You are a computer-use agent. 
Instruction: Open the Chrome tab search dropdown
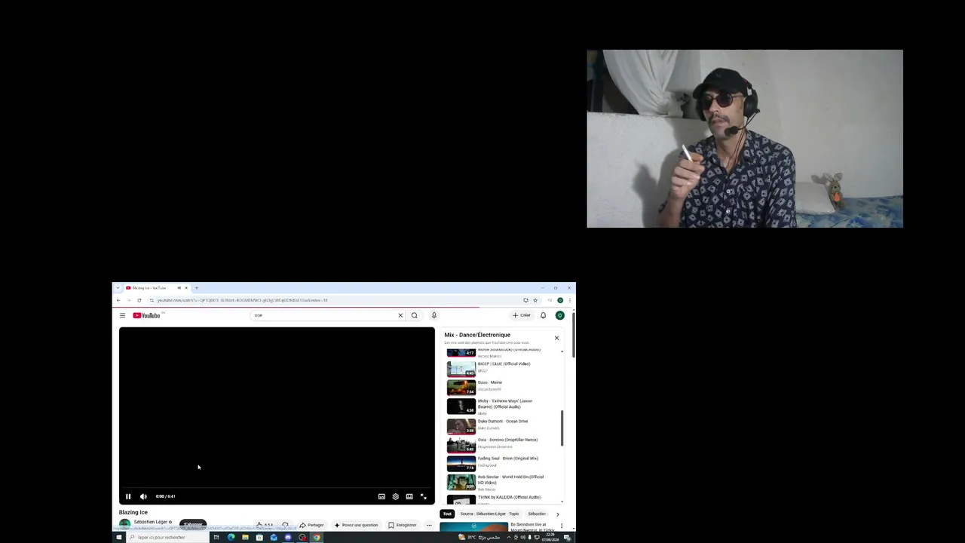(x=118, y=287)
